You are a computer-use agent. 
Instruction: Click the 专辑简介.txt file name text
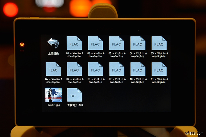coord(75,105)
